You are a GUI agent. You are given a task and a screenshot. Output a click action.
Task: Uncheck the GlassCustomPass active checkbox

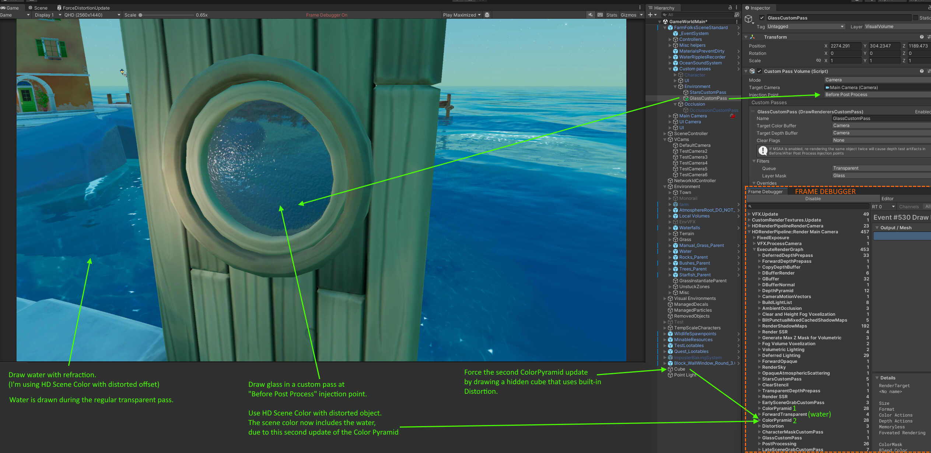click(x=762, y=18)
